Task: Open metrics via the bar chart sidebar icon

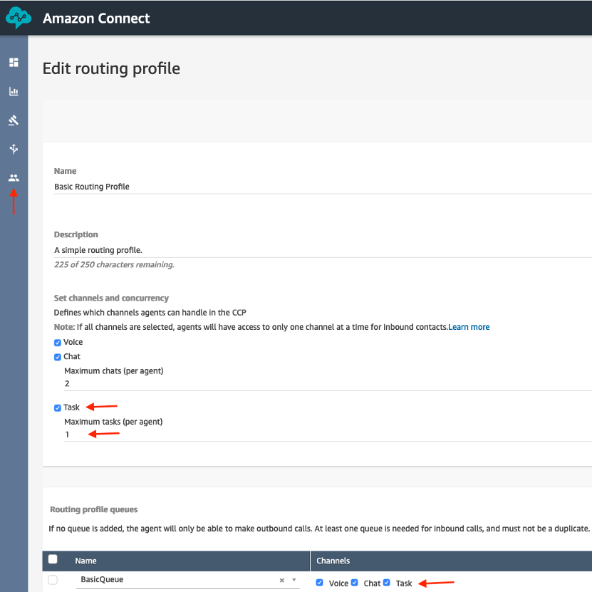Action: [x=14, y=91]
